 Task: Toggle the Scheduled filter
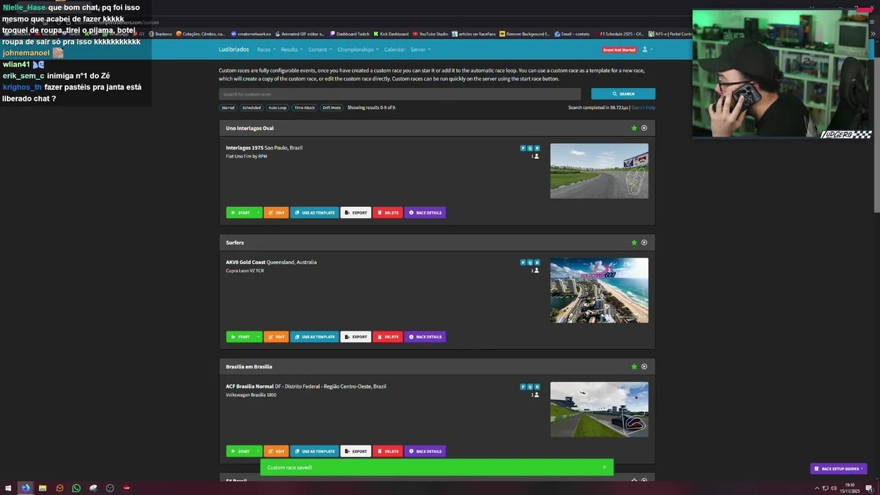coord(252,108)
